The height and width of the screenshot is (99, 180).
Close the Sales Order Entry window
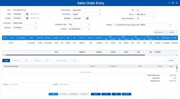pyautogui.click(x=177, y=3)
